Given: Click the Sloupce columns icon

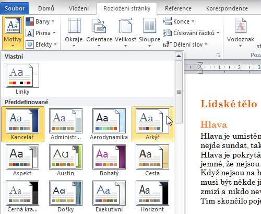Looking at the screenshot, I should click(x=149, y=26).
